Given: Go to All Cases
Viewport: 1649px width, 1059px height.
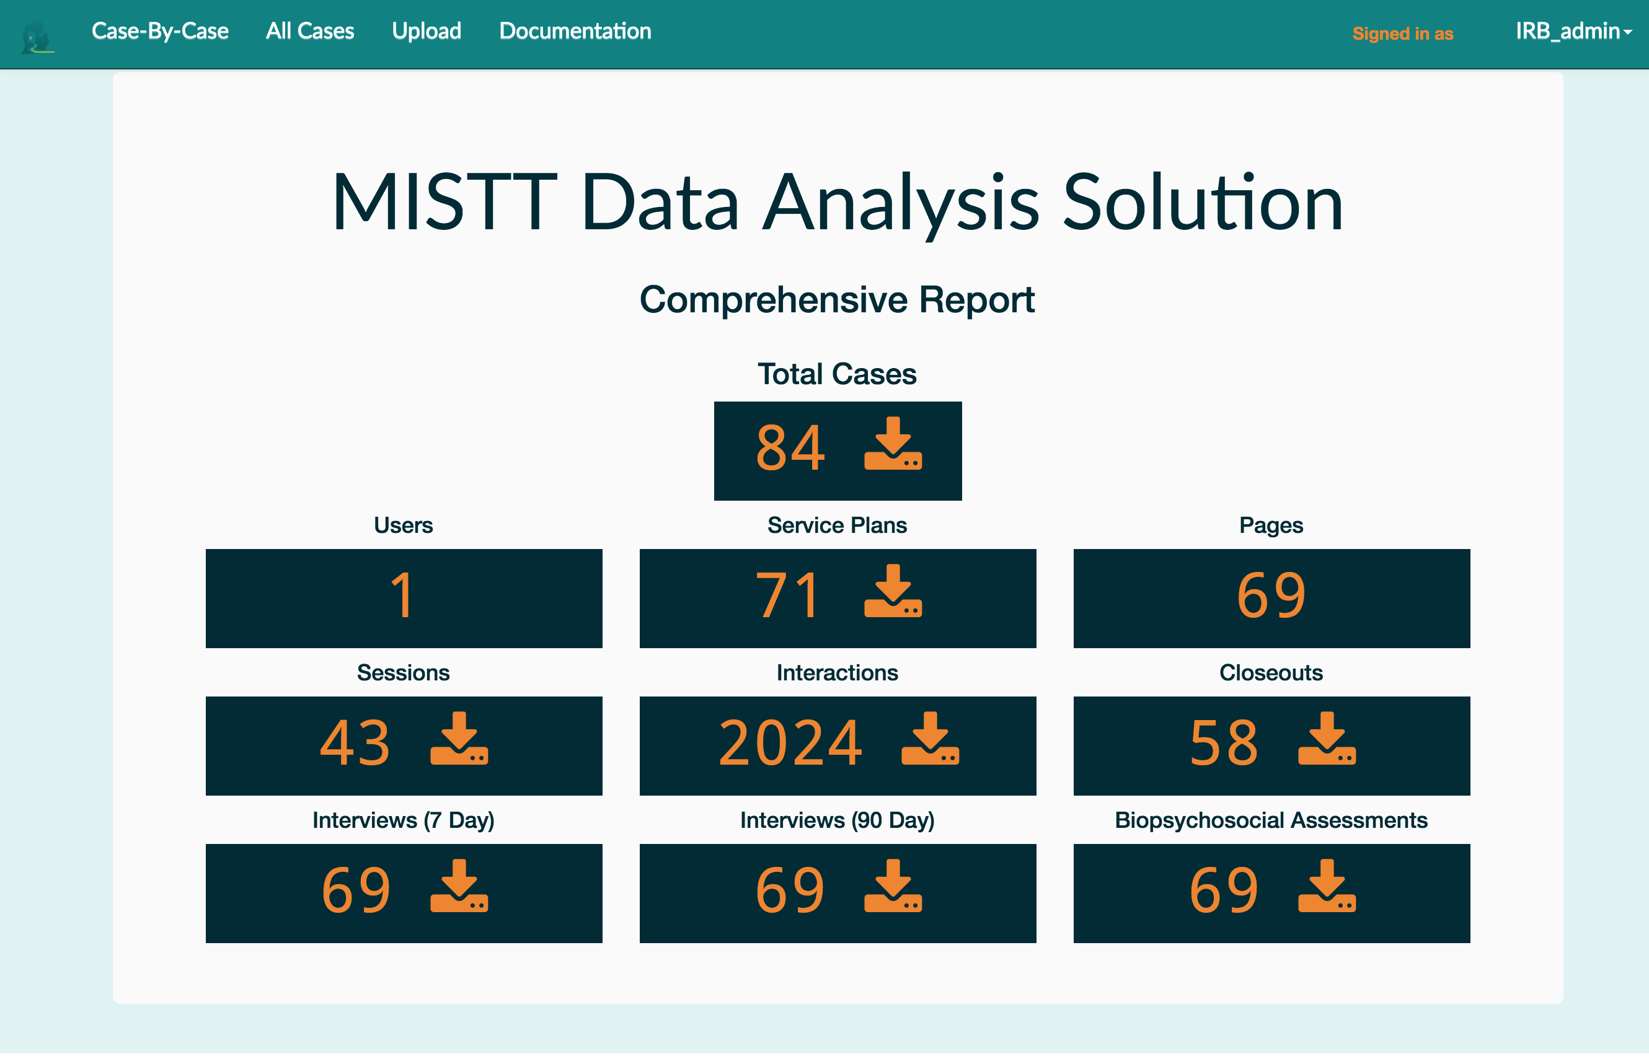Looking at the screenshot, I should coord(309,32).
